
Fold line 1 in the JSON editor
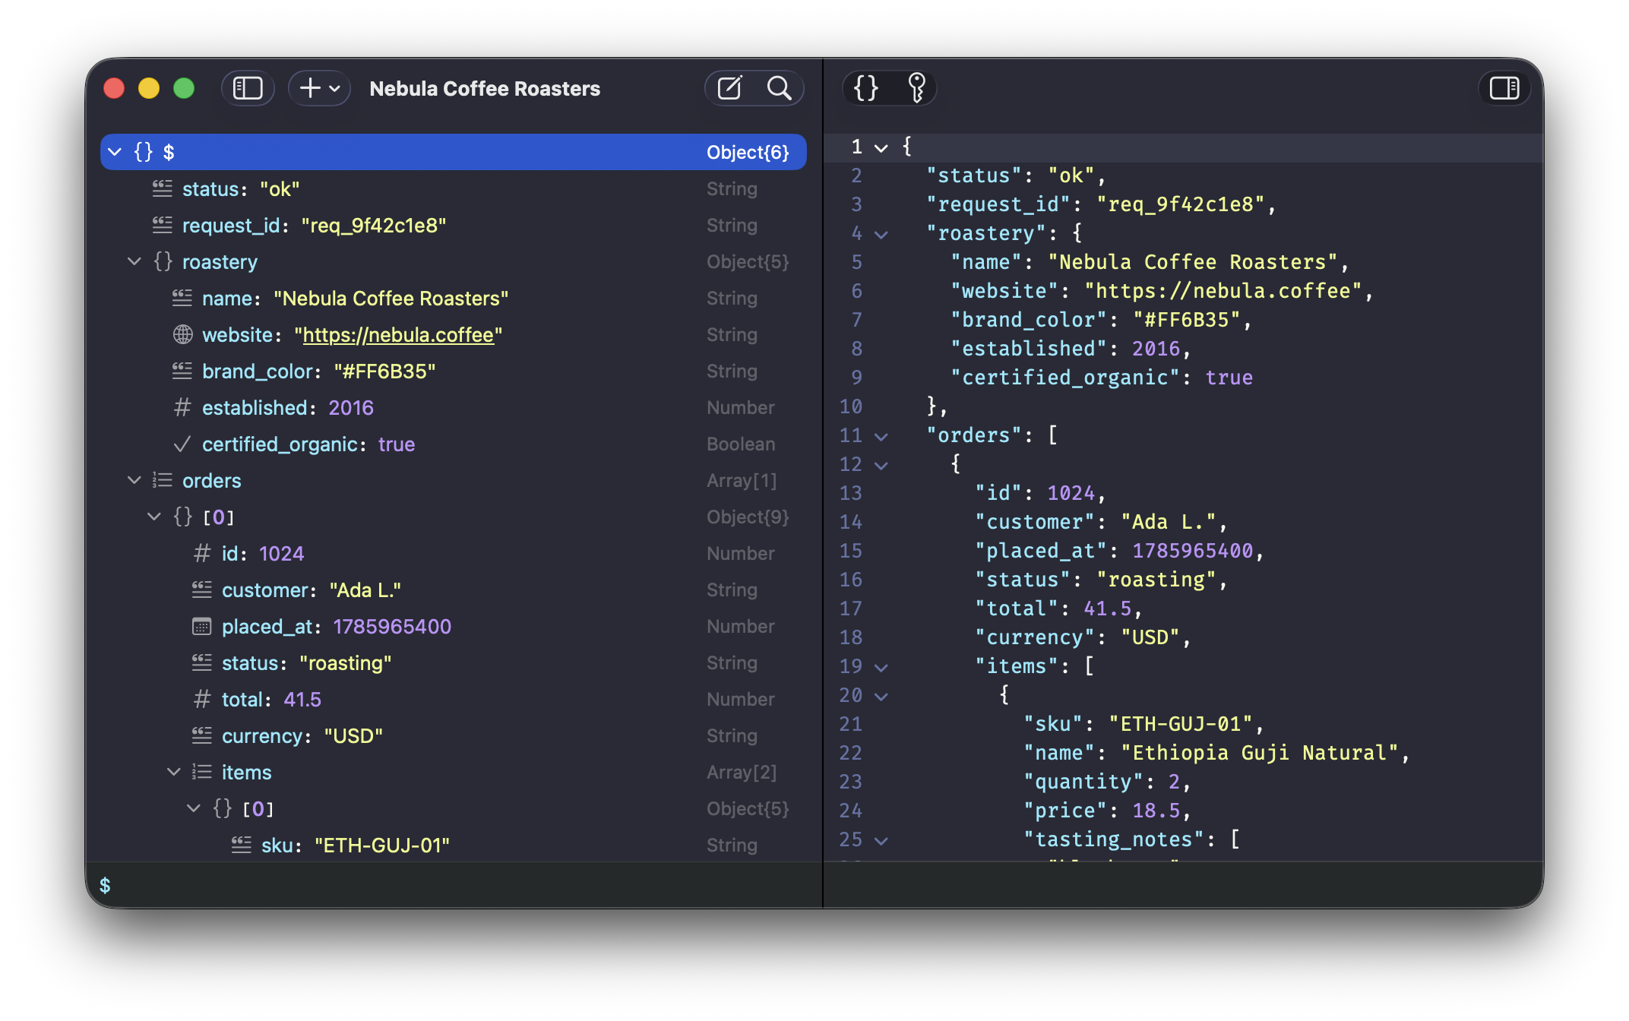881,147
